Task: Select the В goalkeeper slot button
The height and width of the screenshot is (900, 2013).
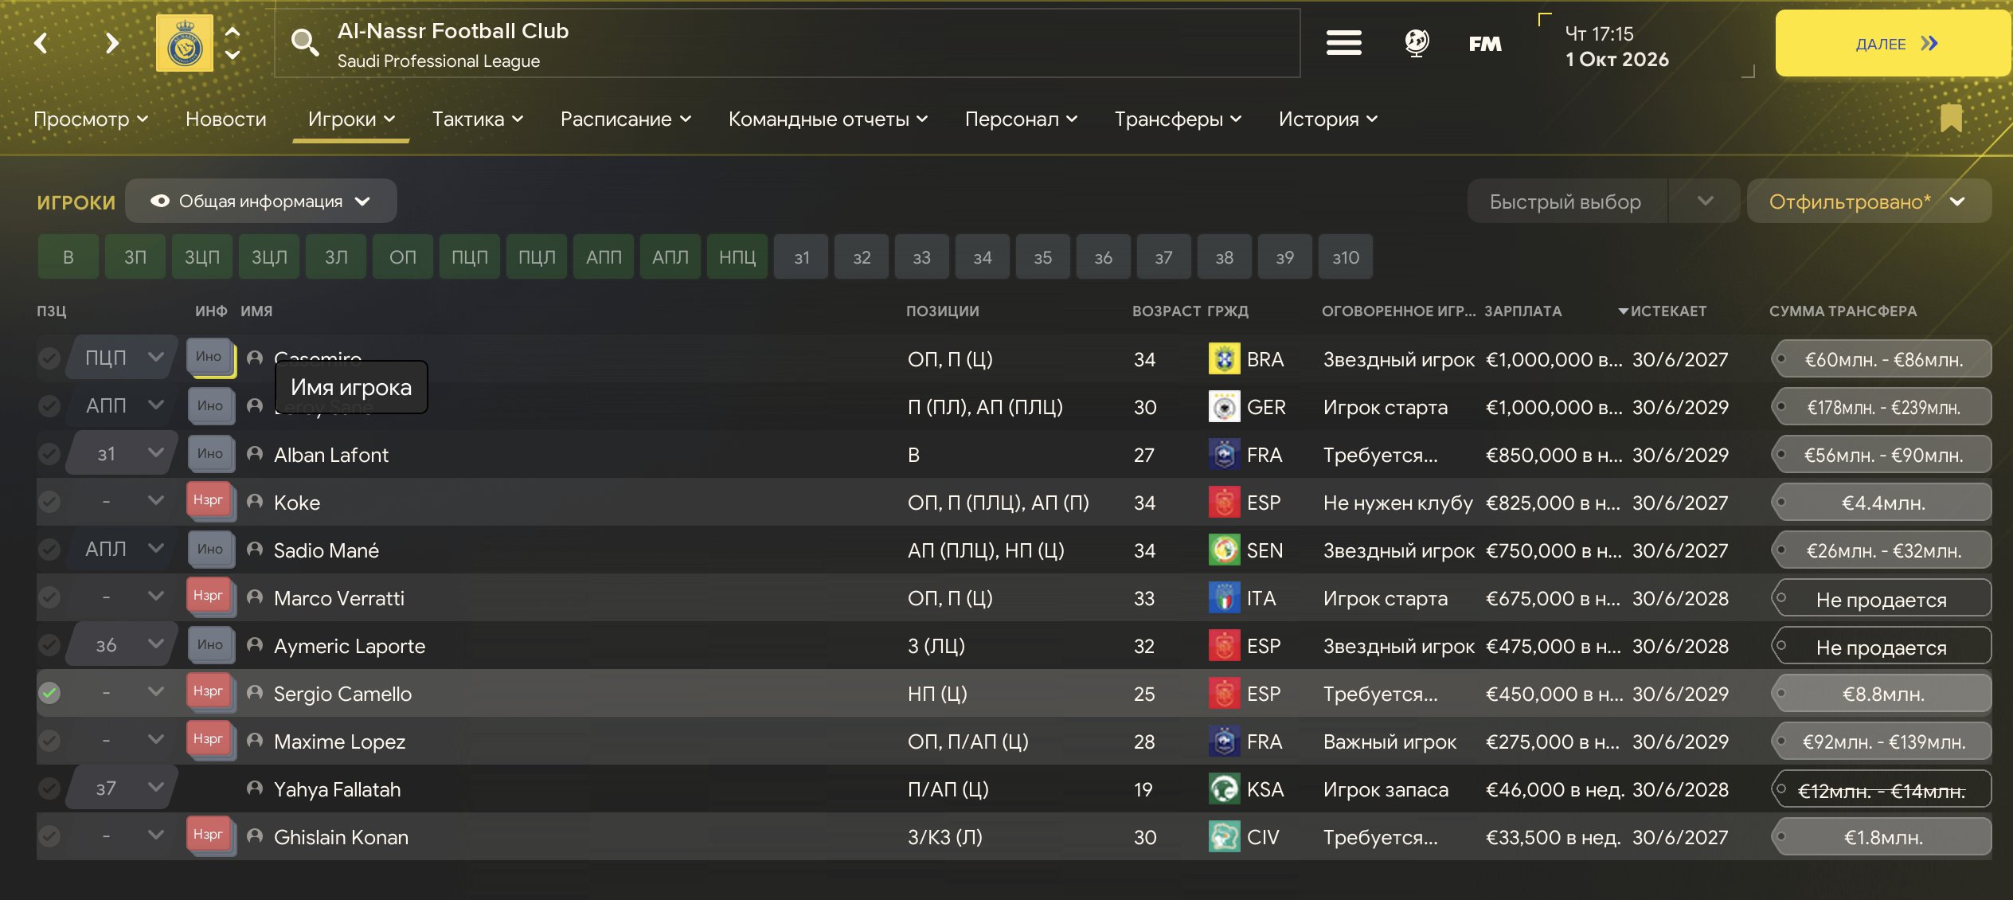Action: [x=68, y=256]
